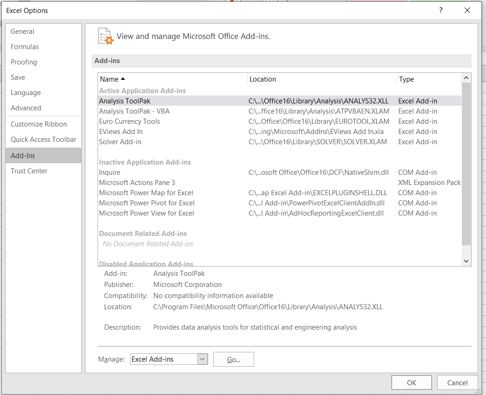Click the Name column sort arrow
This screenshot has width=486, height=395.
(x=123, y=79)
